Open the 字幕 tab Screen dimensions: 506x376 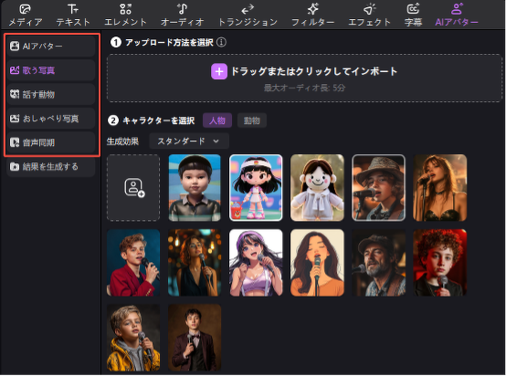click(x=413, y=15)
